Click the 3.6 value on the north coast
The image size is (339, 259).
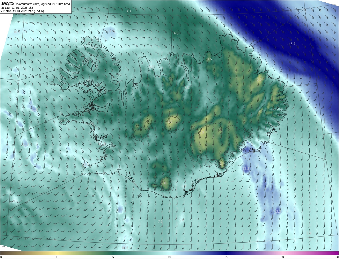[209, 59]
